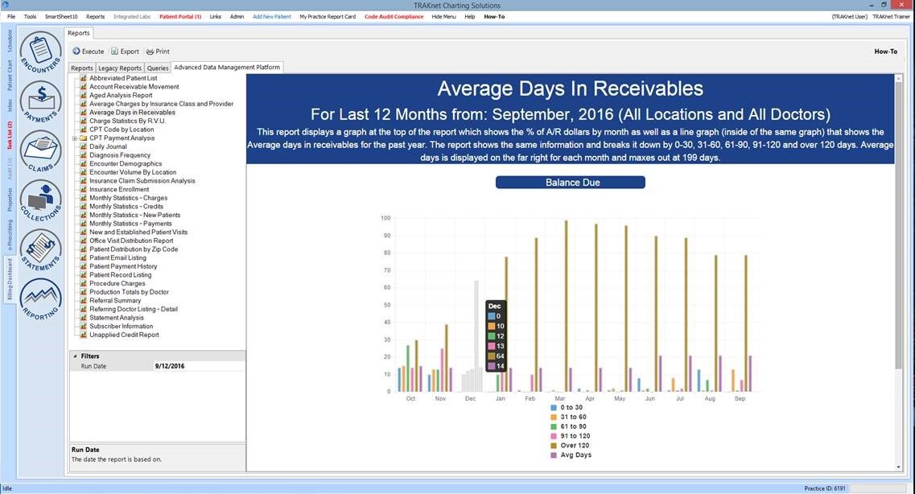Open the Admin menu
The height and width of the screenshot is (494, 915).
[x=237, y=16]
